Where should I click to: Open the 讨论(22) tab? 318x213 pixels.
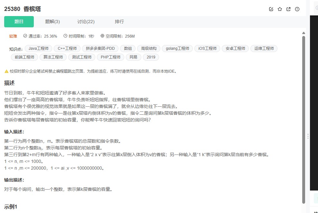(x=86, y=22)
